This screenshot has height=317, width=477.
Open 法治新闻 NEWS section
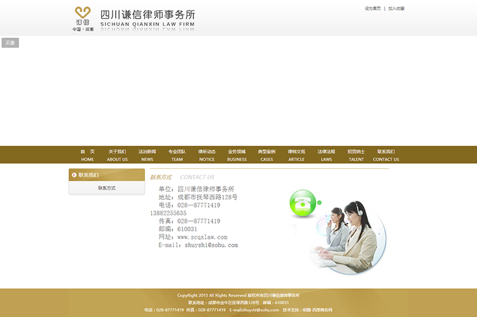pyautogui.click(x=147, y=155)
